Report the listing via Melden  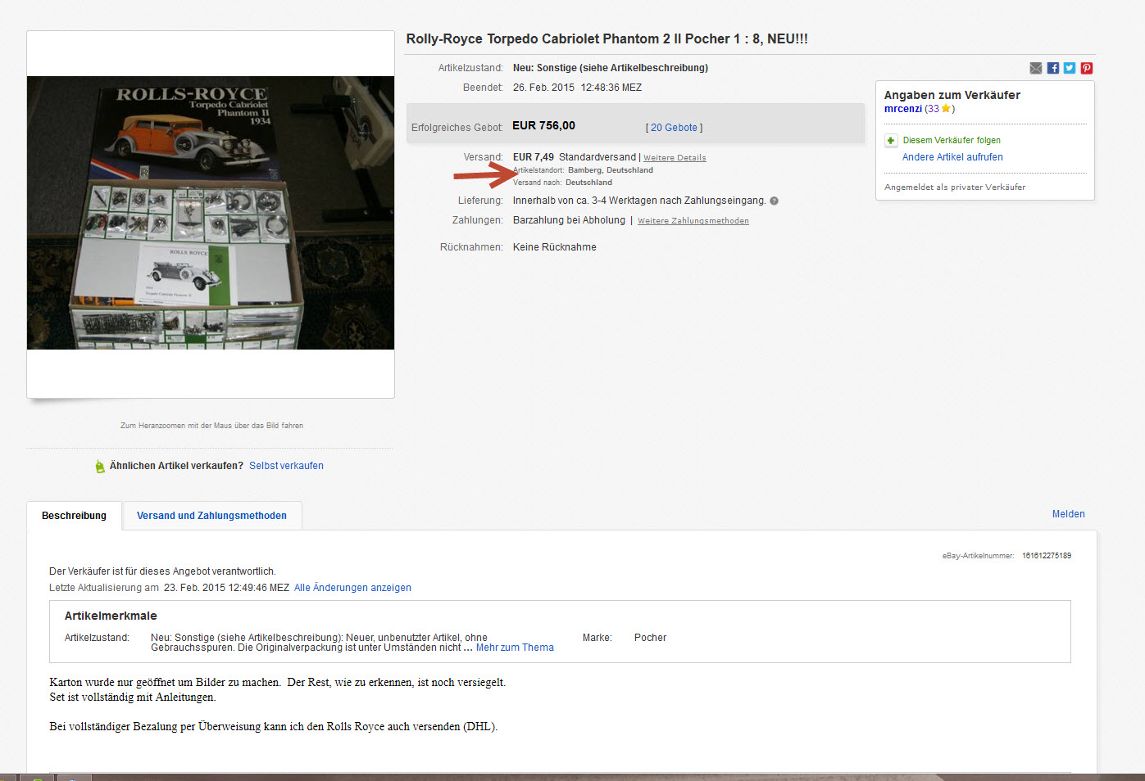click(1068, 514)
